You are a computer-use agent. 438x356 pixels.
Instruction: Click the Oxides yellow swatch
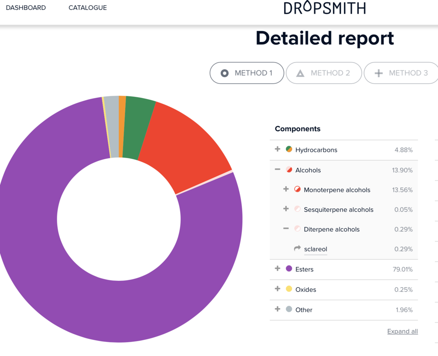(289, 289)
